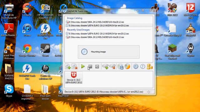This screenshot has height=112, width=200.
Task: Maximize the DAEMON Tools Lite window
Action: coord(143,11)
